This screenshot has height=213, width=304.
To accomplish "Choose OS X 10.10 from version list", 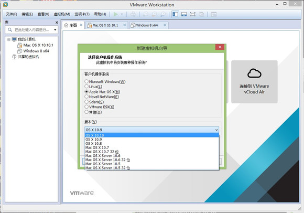I will click(x=152, y=135).
